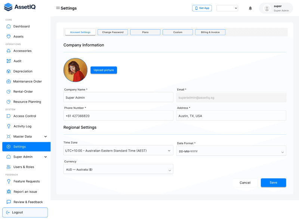The image size is (299, 222).
Task: Open Review & Feedback in the sidebar
Action: click(26, 202)
